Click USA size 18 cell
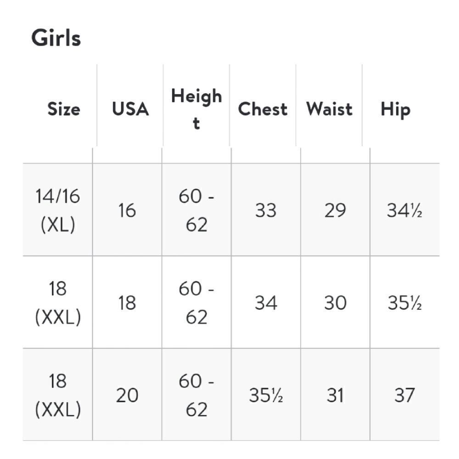 (x=127, y=302)
